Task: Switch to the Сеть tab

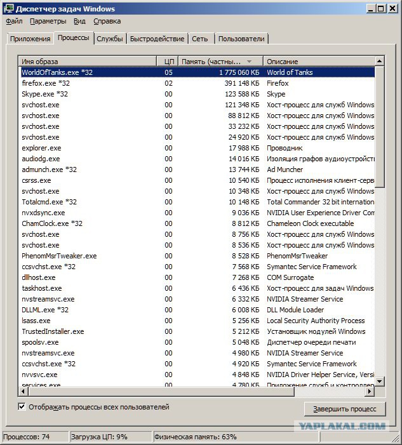Action: point(200,39)
